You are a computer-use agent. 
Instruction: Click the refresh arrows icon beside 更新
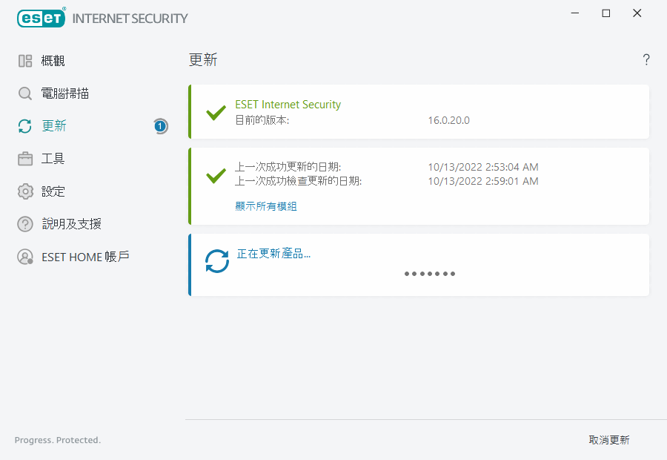(25, 126)
